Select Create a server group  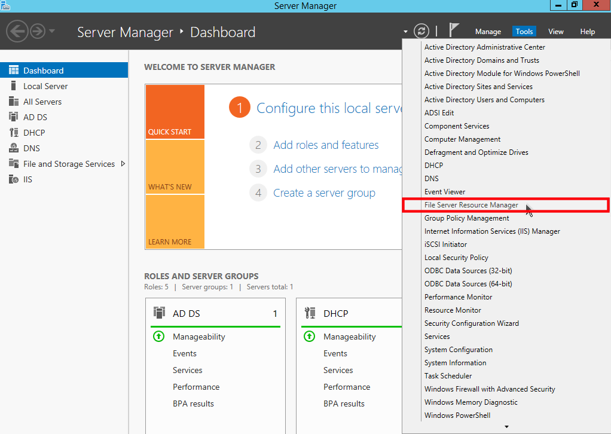324,192
